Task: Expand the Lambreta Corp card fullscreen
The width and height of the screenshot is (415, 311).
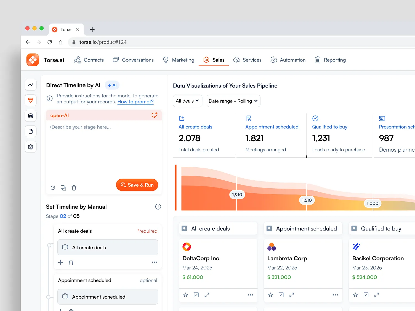Action: tap(292, 295)
